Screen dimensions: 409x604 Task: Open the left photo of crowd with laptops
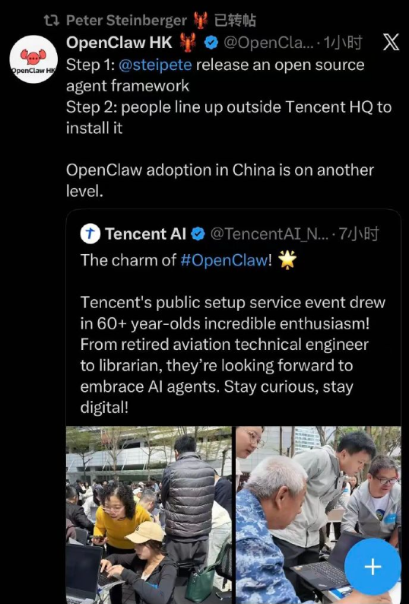click(149, 515)
